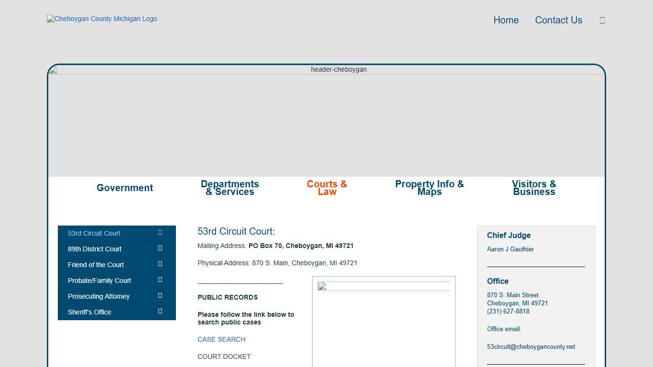Click the Cheboygan County Michigan logo

(102, 19)
